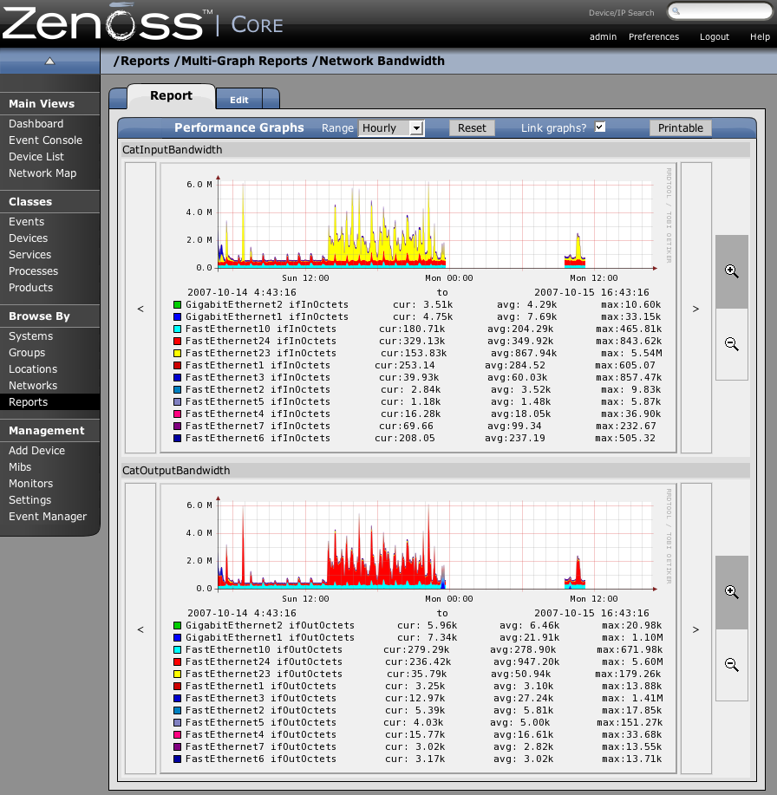The height and width of the screenshot is (795, 777).
Task: Open the admin user link
Action: click(603, 36)
